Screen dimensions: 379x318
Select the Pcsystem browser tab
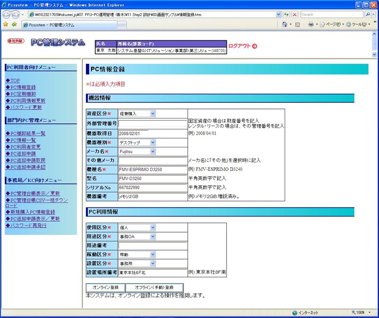69,25
